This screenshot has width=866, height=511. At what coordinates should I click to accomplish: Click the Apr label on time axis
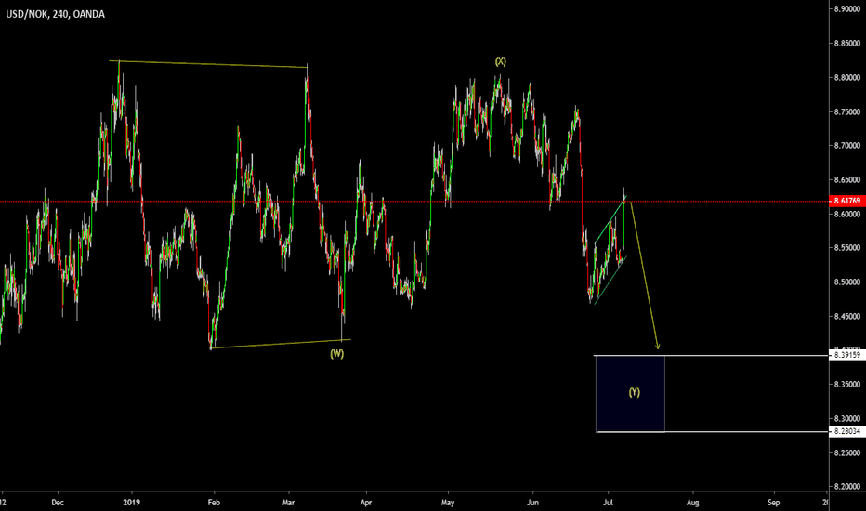[365, 502]
